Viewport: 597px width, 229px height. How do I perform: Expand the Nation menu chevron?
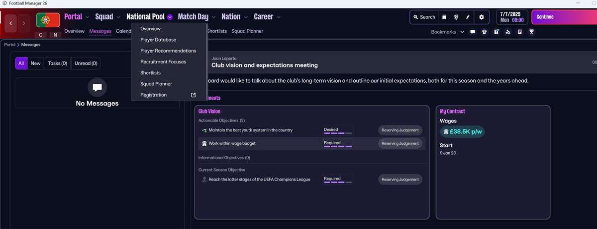pyautogui.click(x=245, y=17)
